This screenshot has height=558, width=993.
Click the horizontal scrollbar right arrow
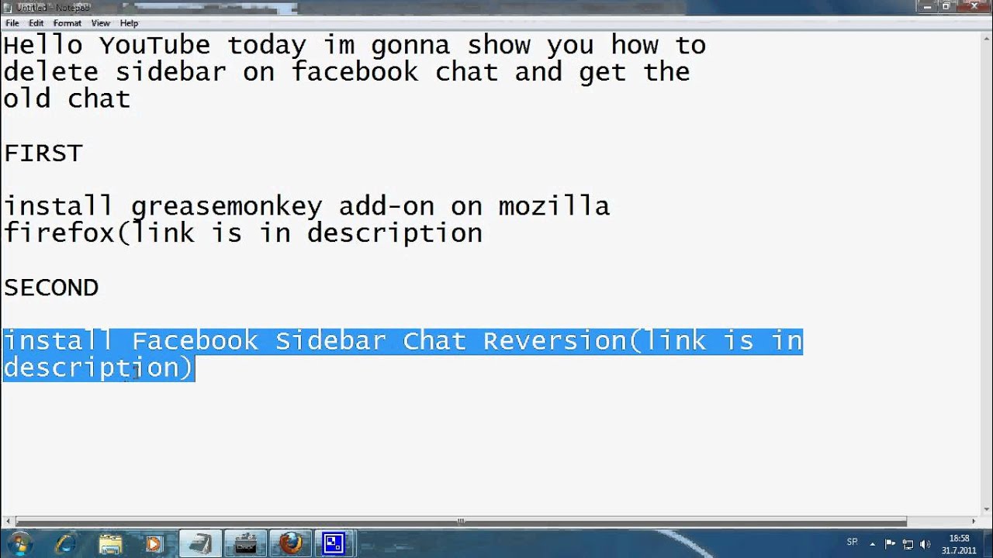972,522
